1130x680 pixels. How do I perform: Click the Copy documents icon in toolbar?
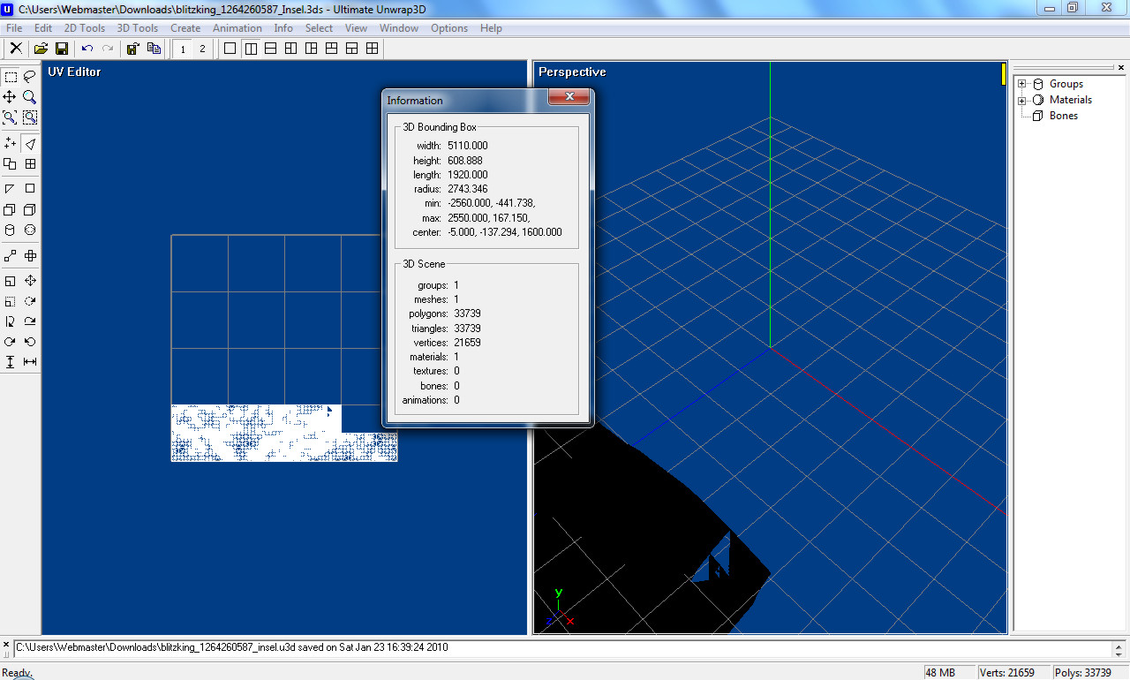(154, 49)
